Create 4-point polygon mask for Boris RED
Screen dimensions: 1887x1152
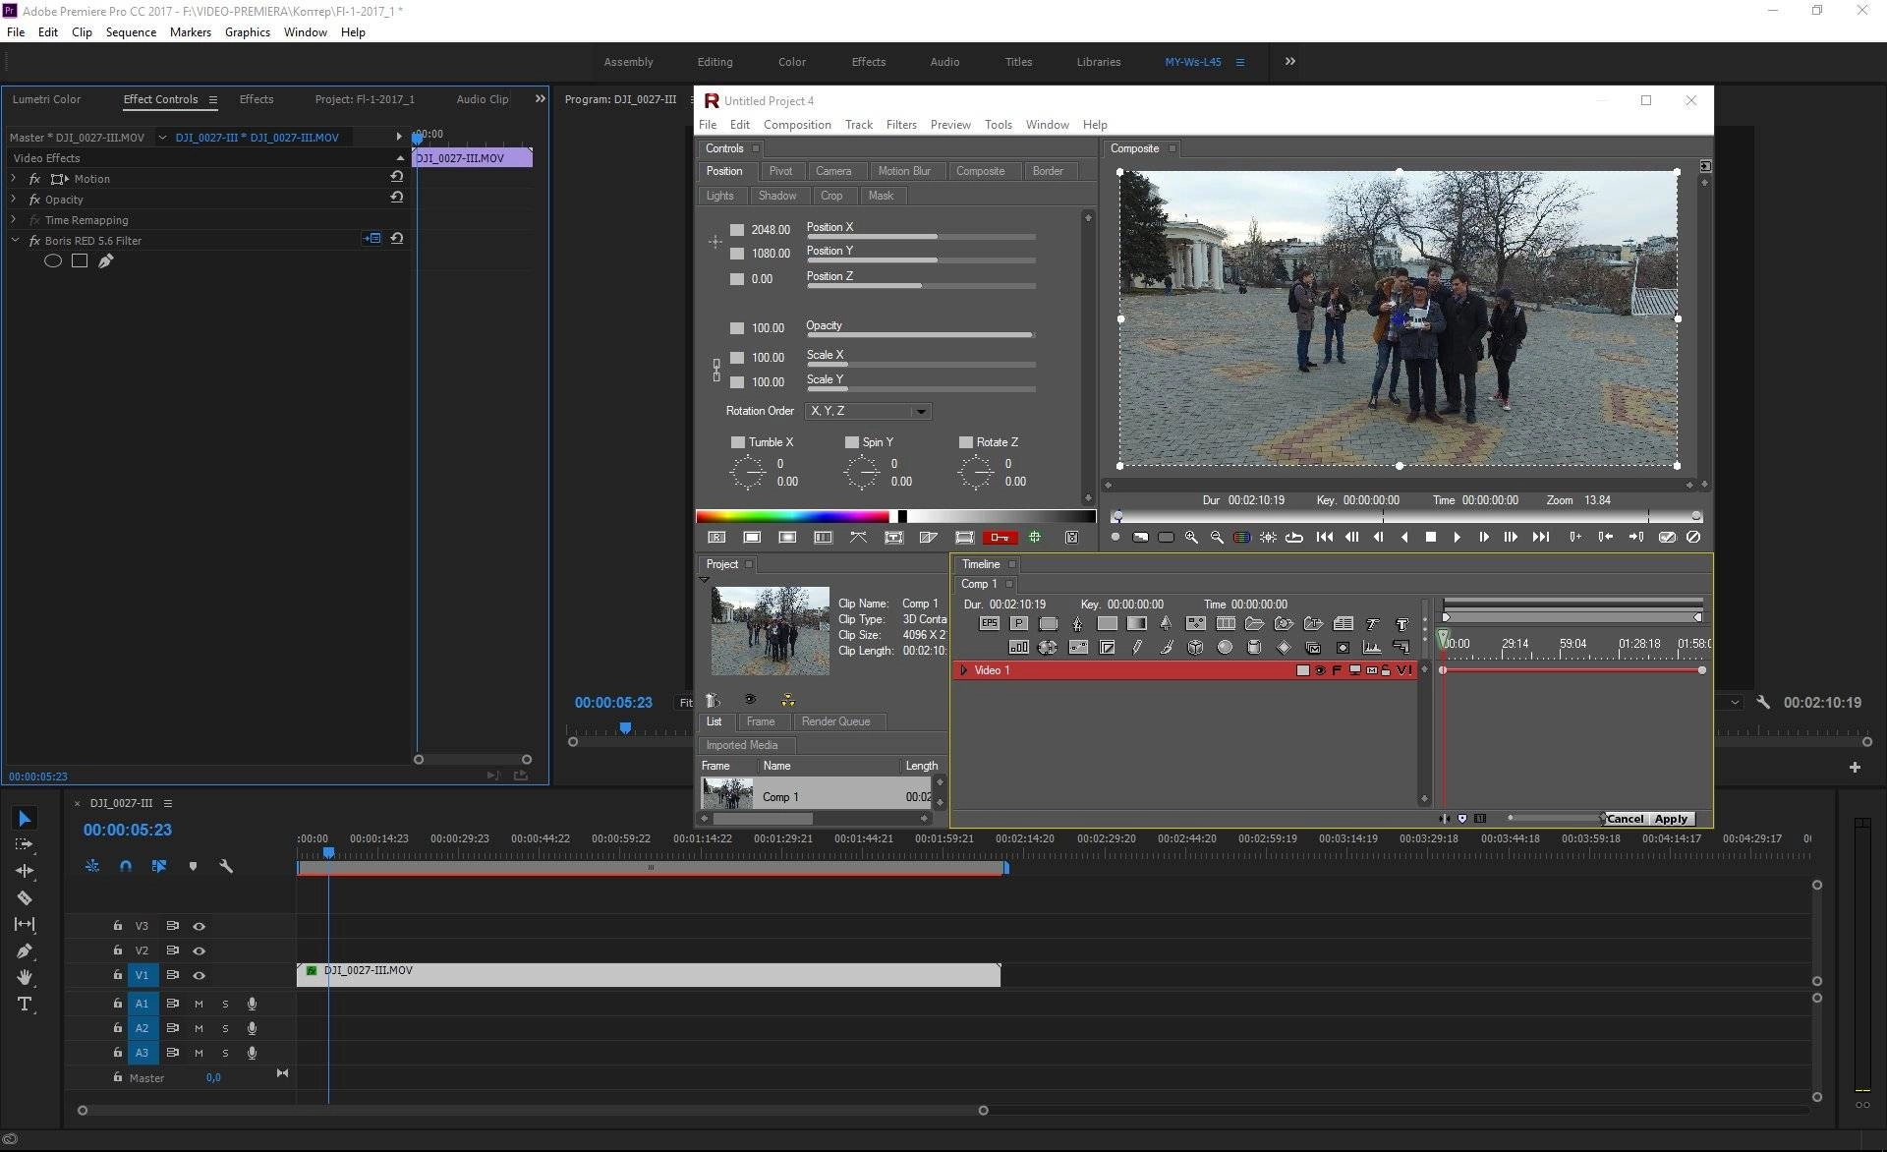[x=80, y=261]
